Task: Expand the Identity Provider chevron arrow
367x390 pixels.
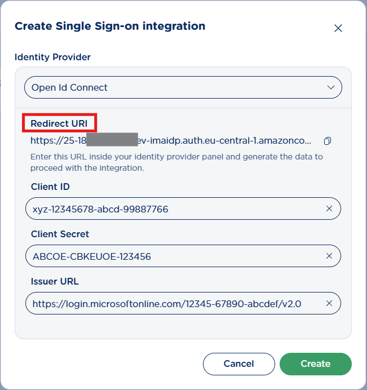Action: [x=331, y=87]
